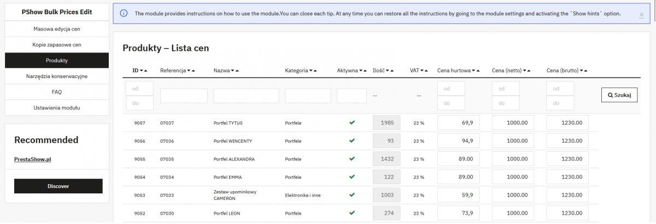Sort Cena hurtowa column ascending arrow

click(478, 70)
